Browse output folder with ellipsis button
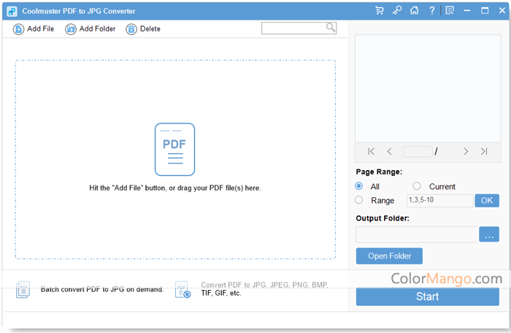This screenshot has height=333, width=511. [x=489, y=234]
